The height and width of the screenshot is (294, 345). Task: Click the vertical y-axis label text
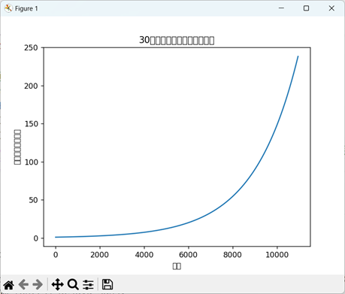coord(17,147)
